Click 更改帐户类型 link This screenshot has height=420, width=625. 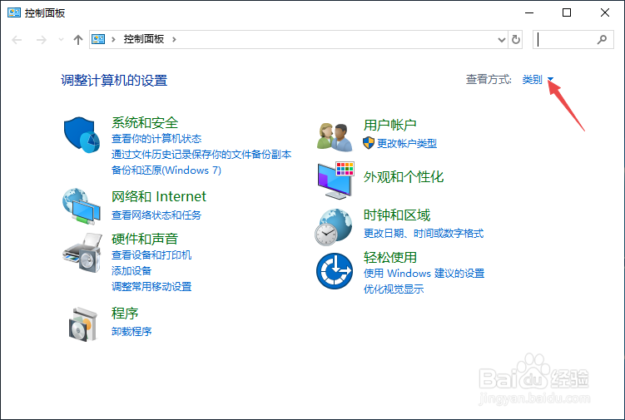coord(407,143)
